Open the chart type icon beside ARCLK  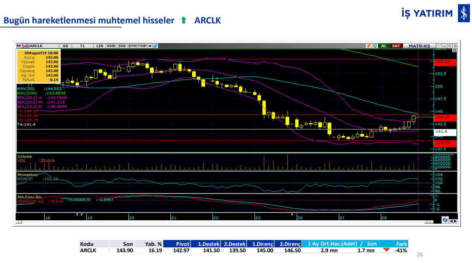[25, 46]
